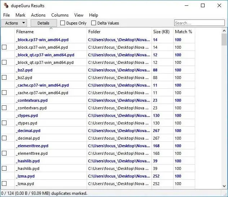This screenshot has height=197, width=228.
Task: Mark the non-bold _contextvars.pyd duplicate checkbox
Action: (x=4, y=108)
